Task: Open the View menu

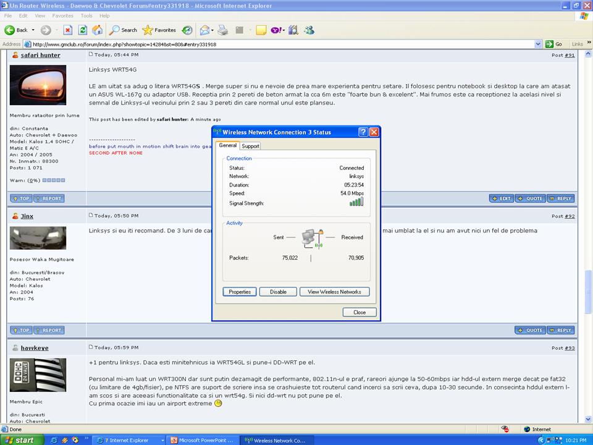Action: (40, 15)
